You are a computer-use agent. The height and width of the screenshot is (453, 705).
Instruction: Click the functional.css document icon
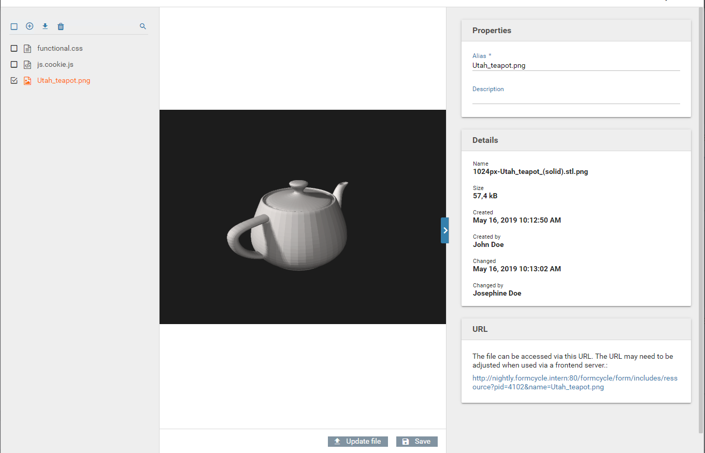[x=27, y=49]
